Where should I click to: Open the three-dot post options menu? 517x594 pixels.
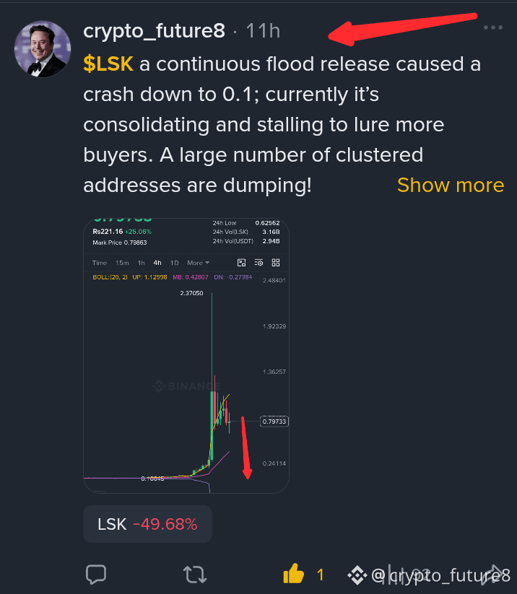click(493, 27)
